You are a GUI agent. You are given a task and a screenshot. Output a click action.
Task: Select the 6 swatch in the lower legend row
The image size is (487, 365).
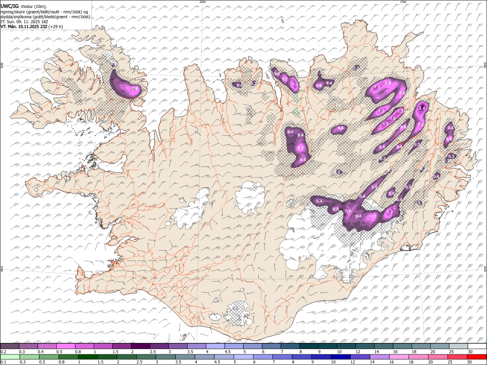click(x=263, y=357)
